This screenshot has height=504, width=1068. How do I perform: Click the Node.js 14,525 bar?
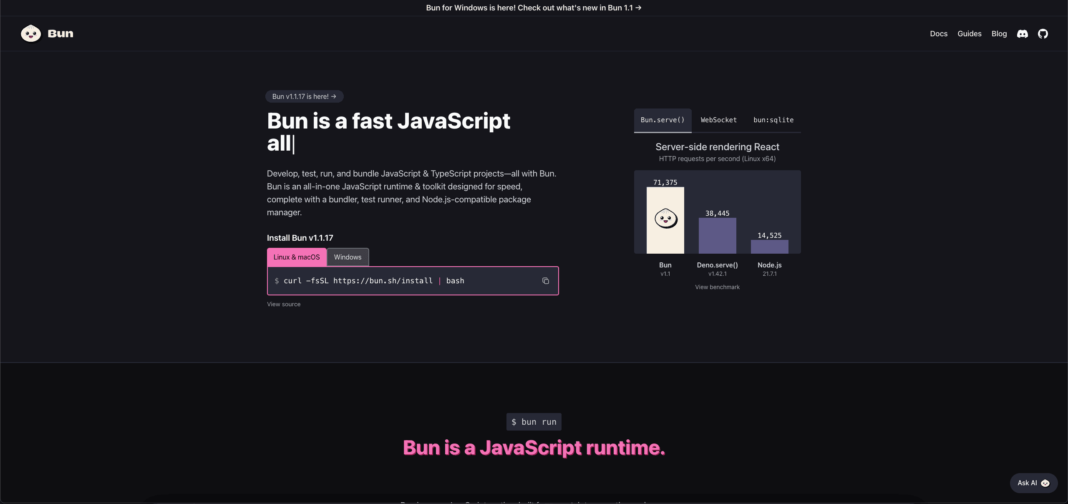point(770,246)
